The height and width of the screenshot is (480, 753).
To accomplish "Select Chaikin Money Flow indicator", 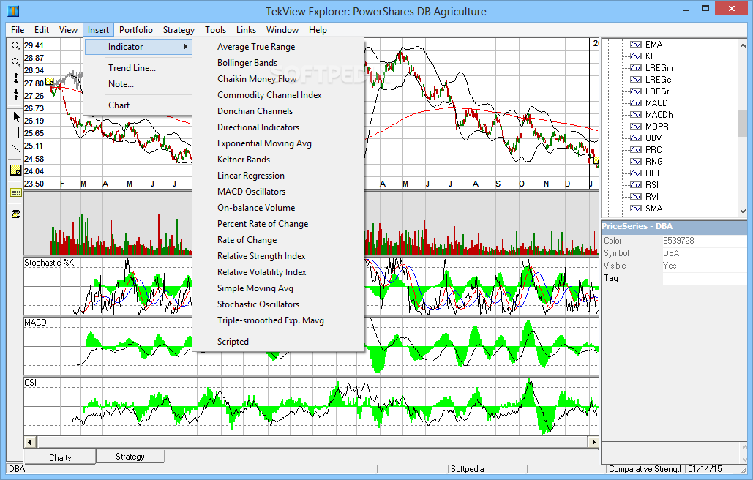I will pyautogui.click(x=278, y=79).
